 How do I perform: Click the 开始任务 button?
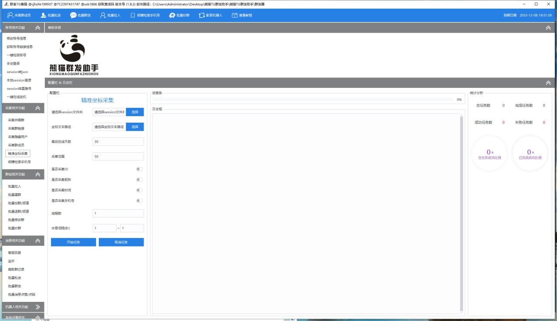click(73, 242)
